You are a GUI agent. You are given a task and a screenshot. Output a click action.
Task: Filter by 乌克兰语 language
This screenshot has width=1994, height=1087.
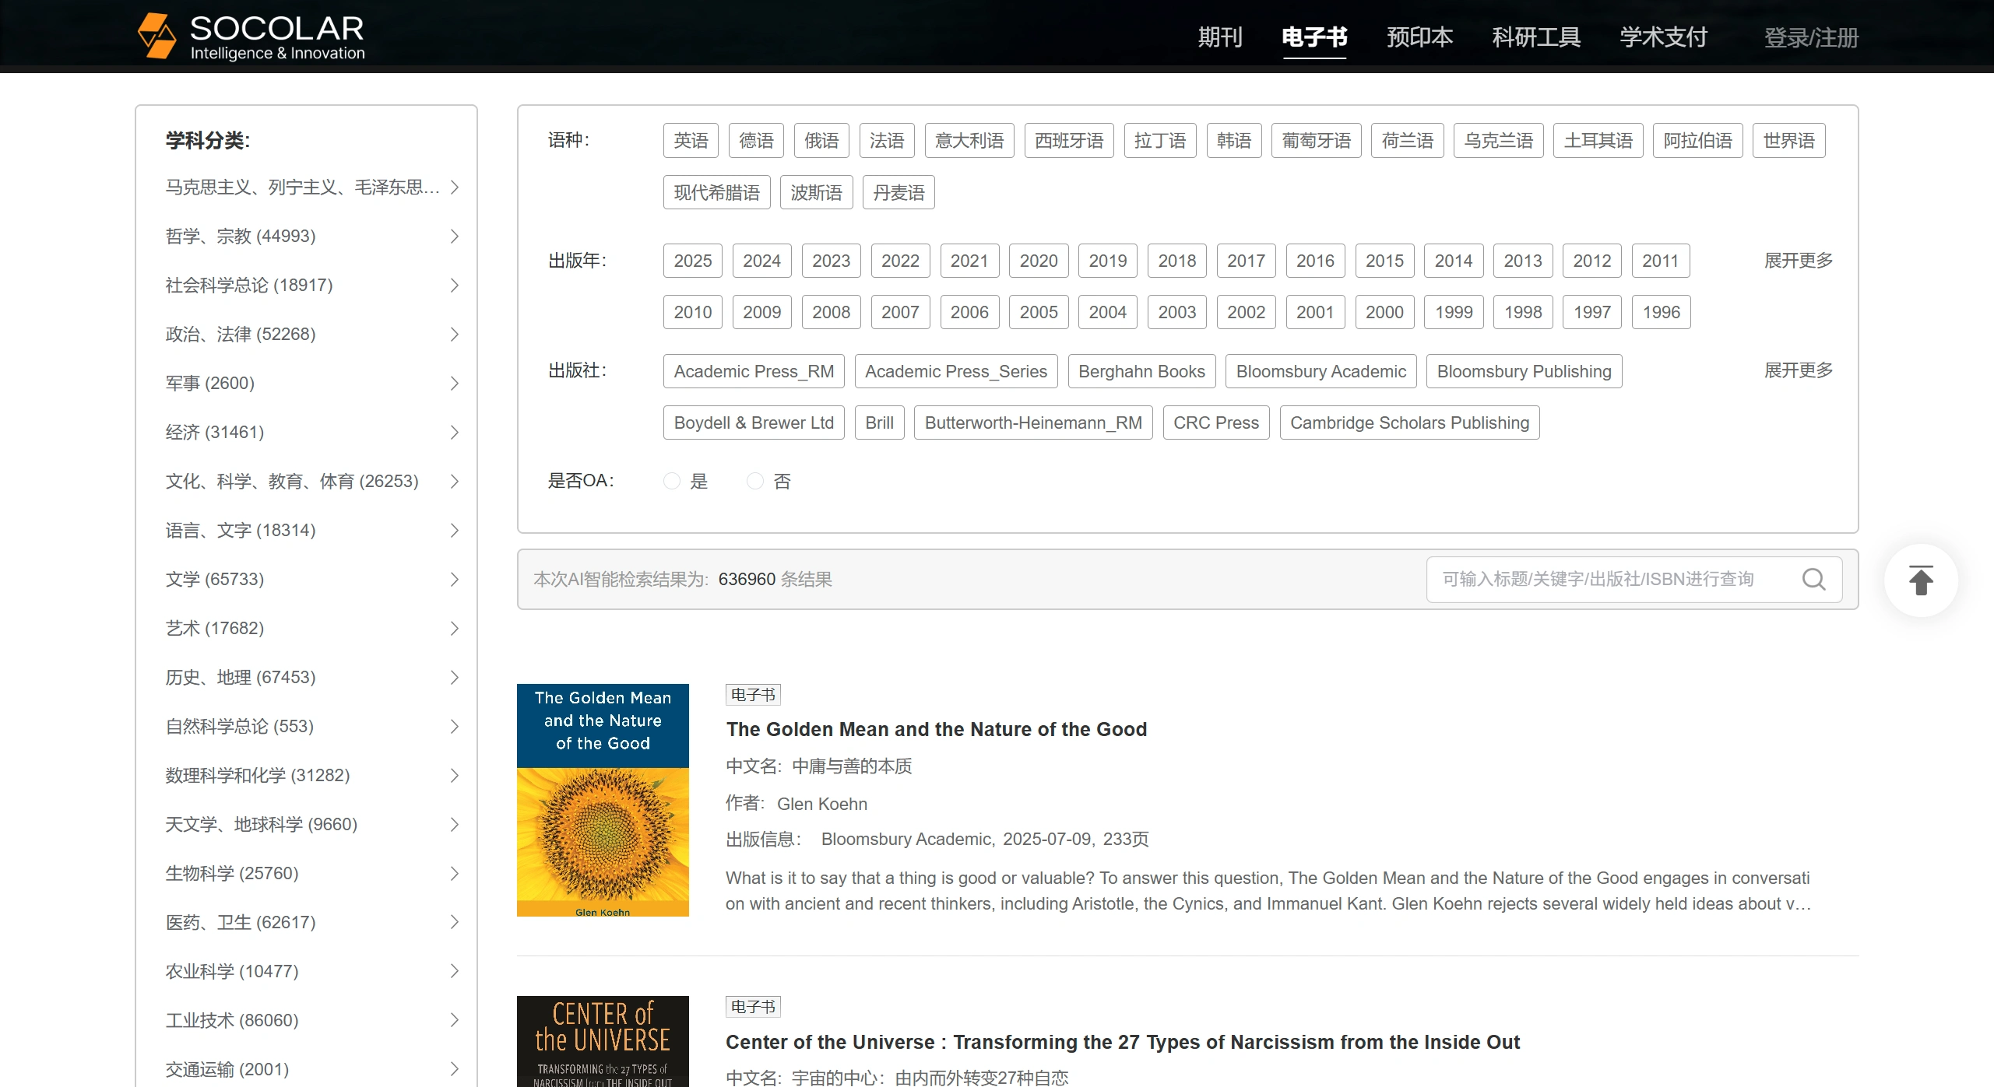click(x=1498, y=141)
